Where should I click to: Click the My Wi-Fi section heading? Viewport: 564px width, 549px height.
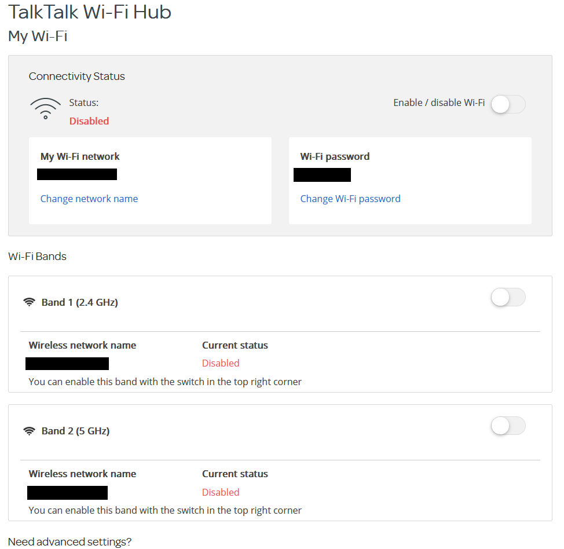(37, 36)
